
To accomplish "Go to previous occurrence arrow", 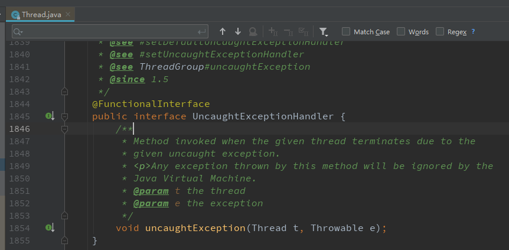I will tap(223, 31).
